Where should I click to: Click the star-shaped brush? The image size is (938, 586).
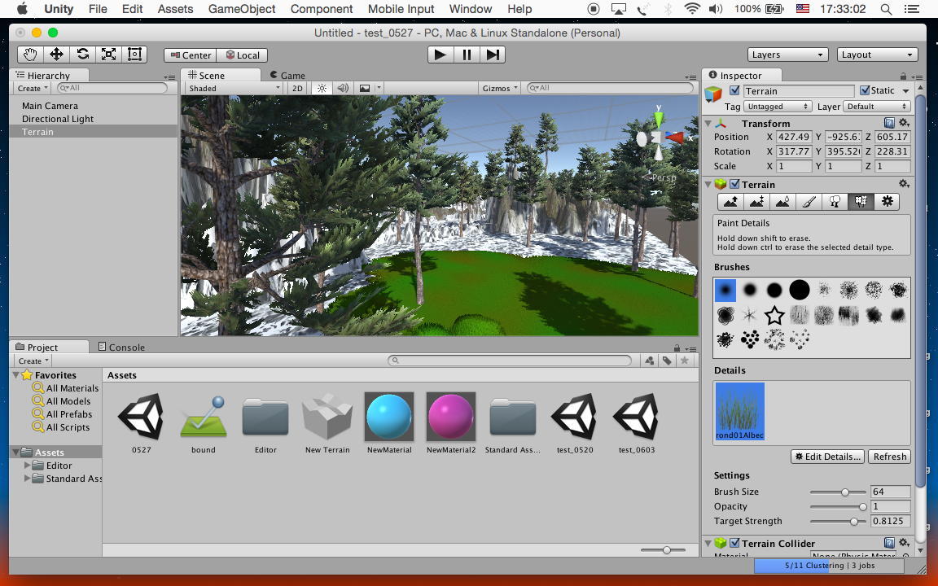pyautogui.click(x=774, y=314)
